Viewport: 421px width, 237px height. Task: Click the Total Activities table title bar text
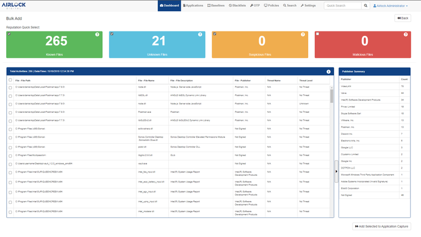point(42,71)
